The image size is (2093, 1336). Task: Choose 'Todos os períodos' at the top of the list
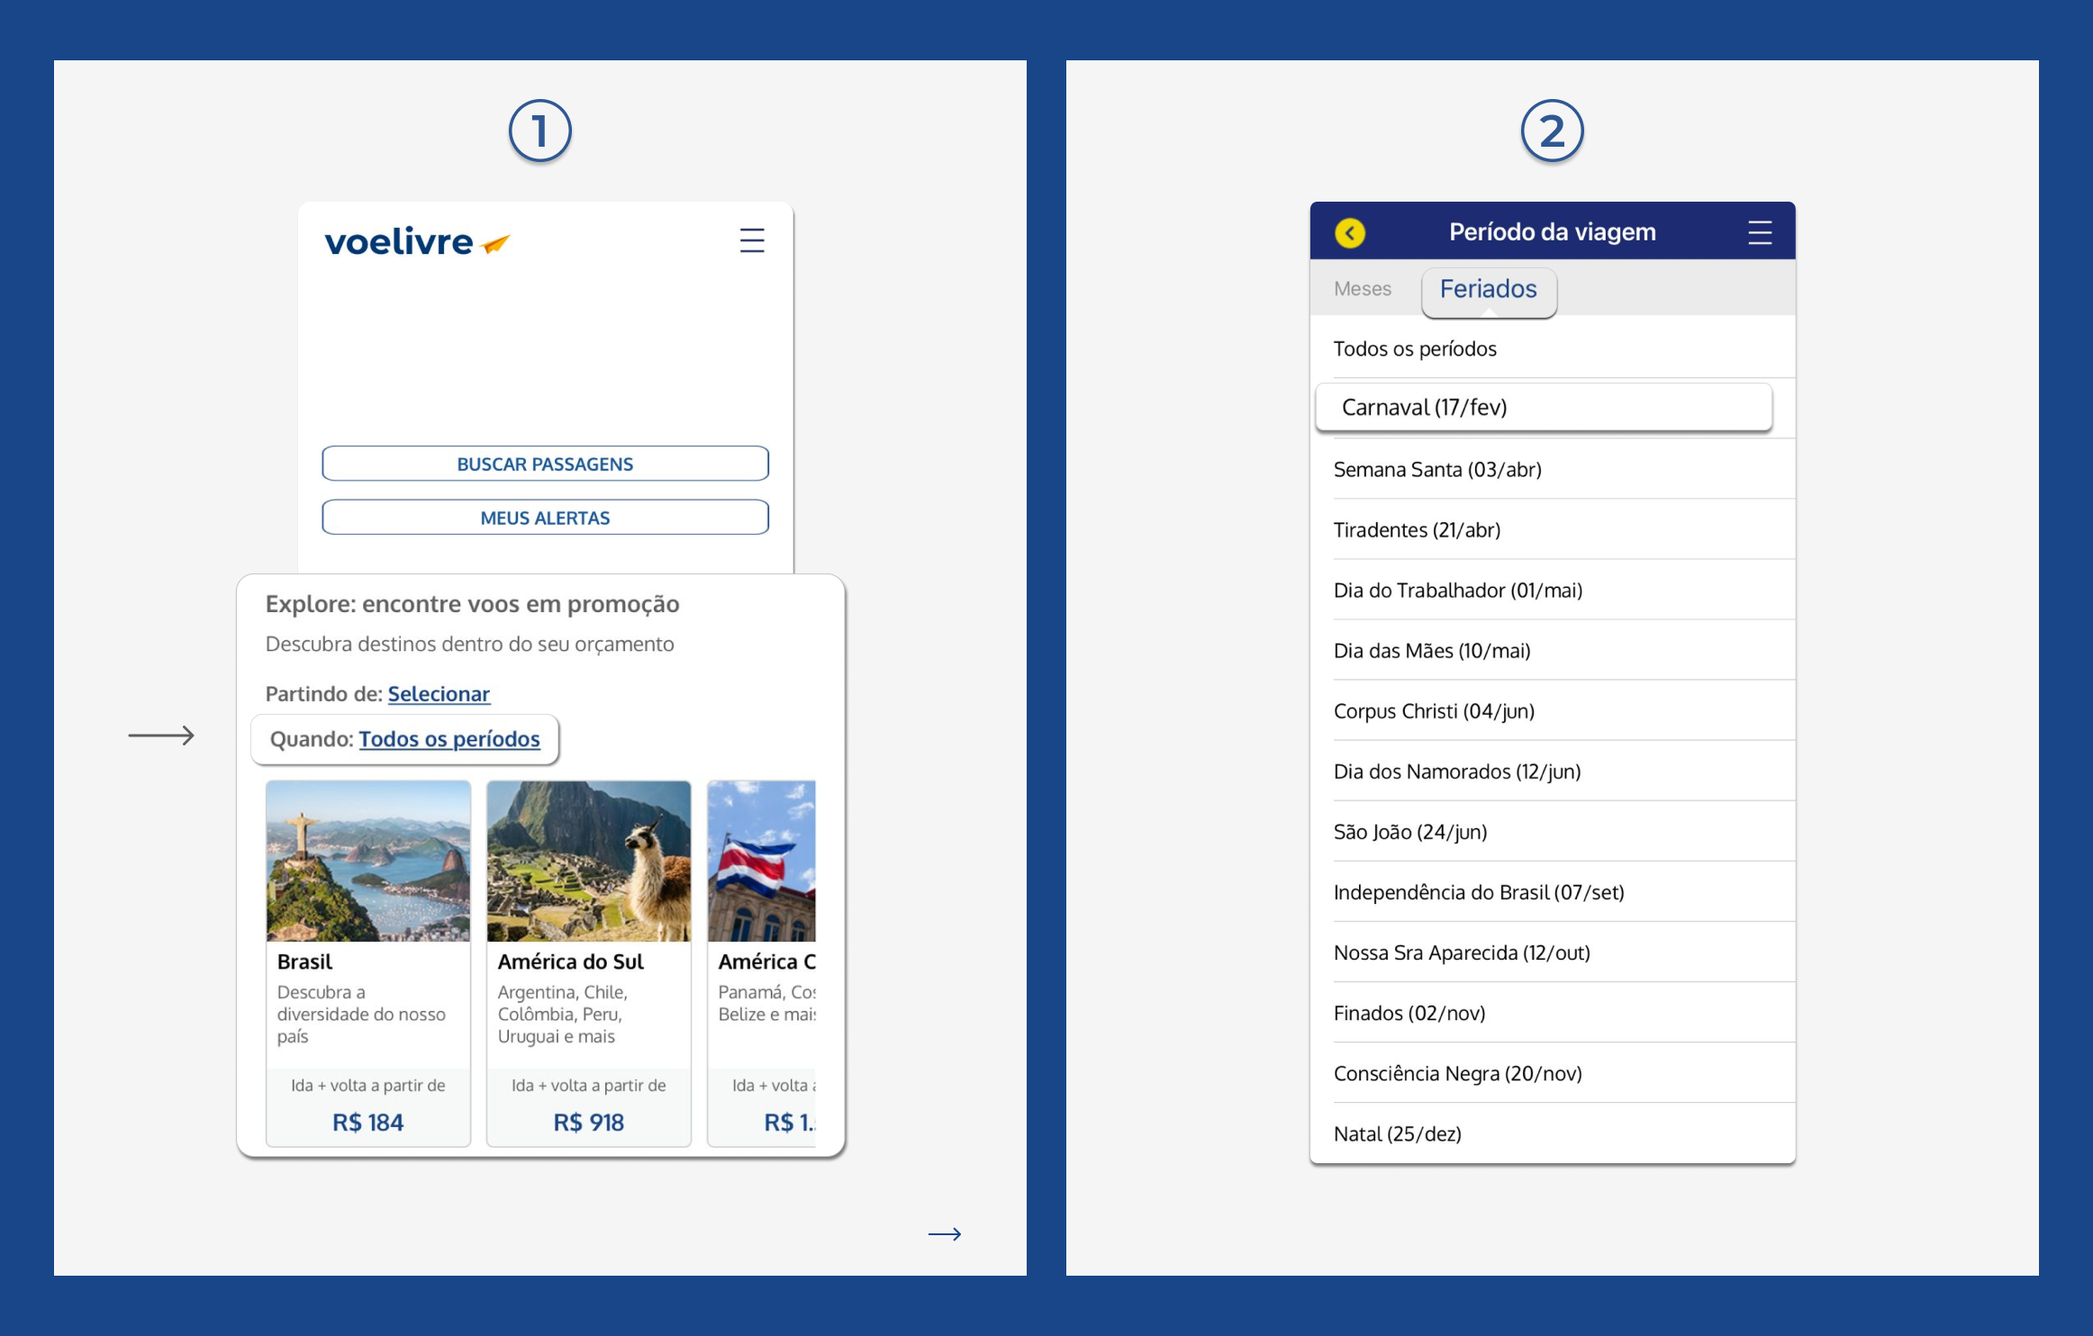tap(1415, 348)
